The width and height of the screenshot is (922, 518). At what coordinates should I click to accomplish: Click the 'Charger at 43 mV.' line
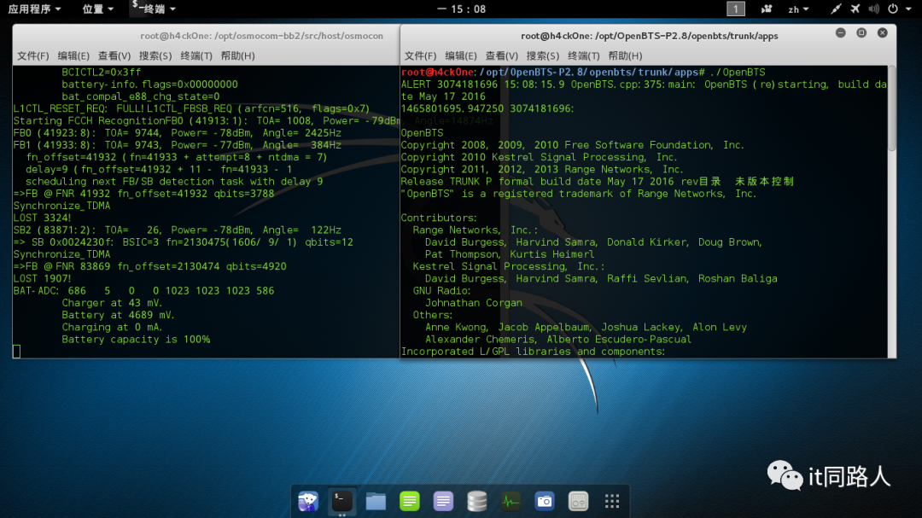[x=112, y=303]
